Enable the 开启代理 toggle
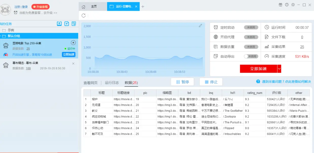Image resolution: width=314 pixels, height=153 pixels. coord(251,37)
